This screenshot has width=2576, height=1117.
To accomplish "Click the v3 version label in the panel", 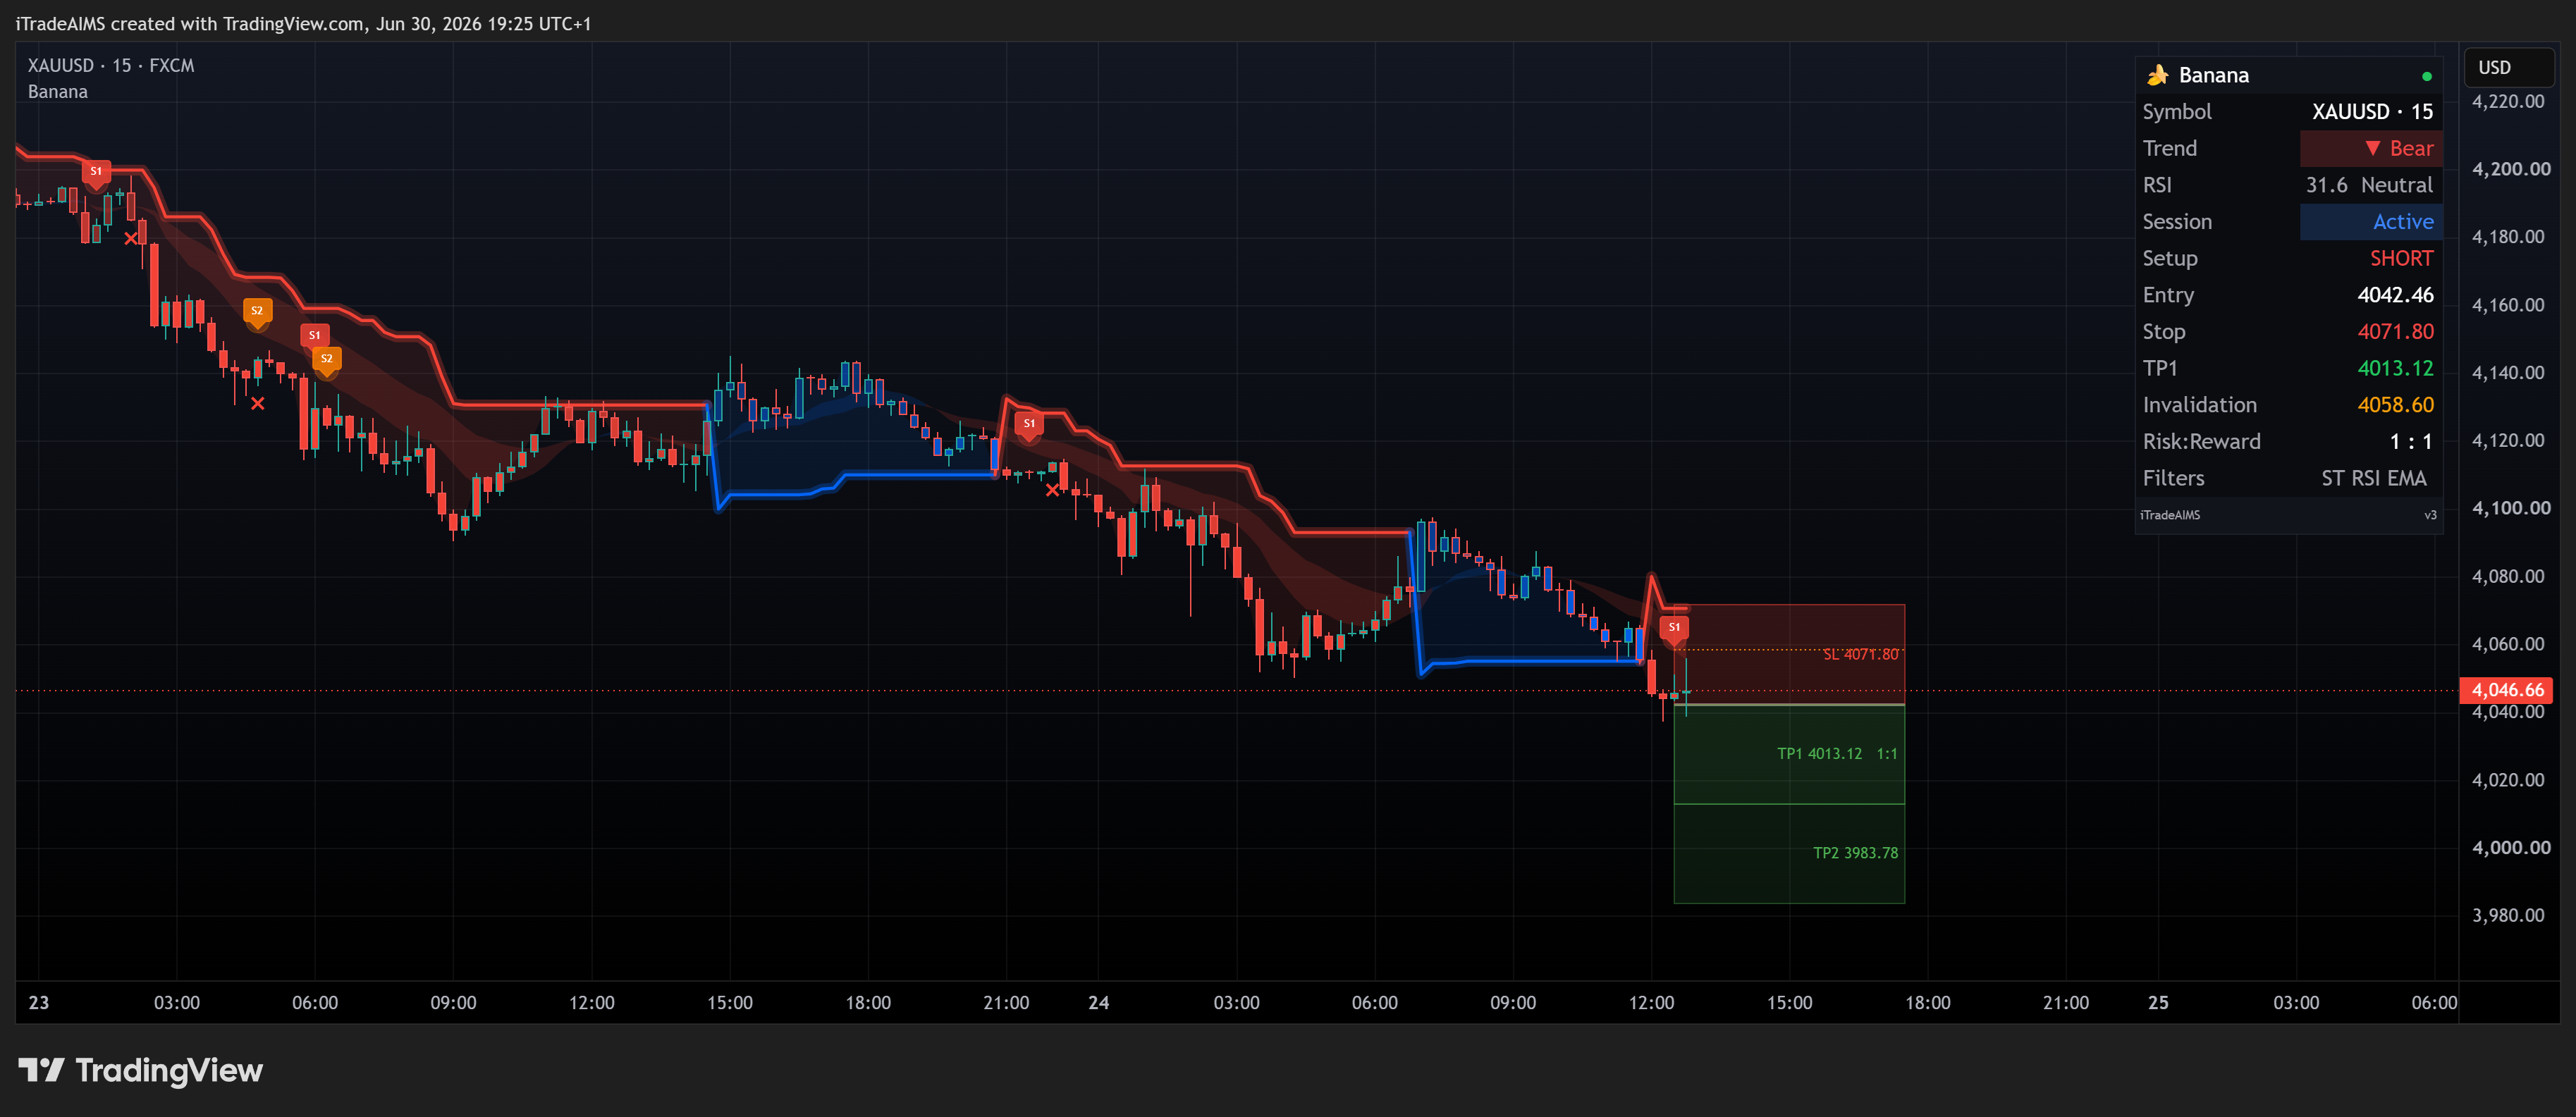I will [x=2430, y=515].
